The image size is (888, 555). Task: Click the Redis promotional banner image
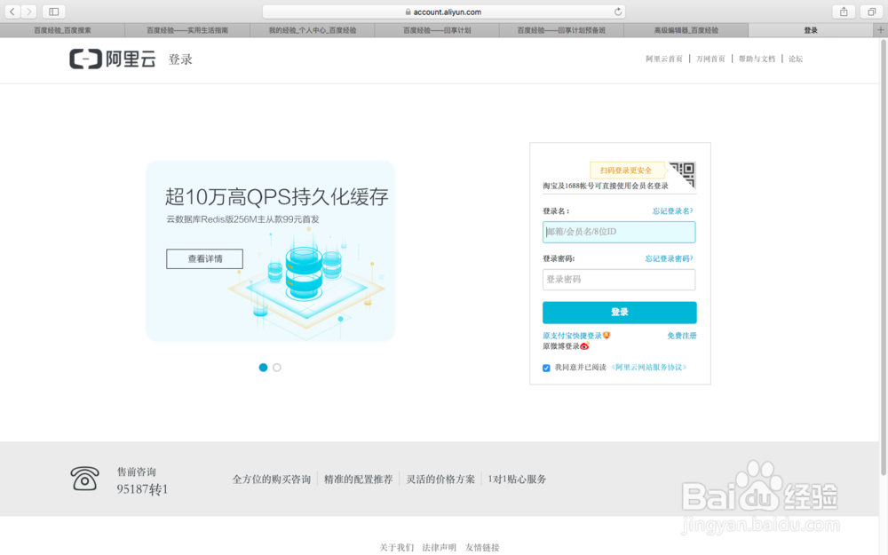tap(270, 251)
